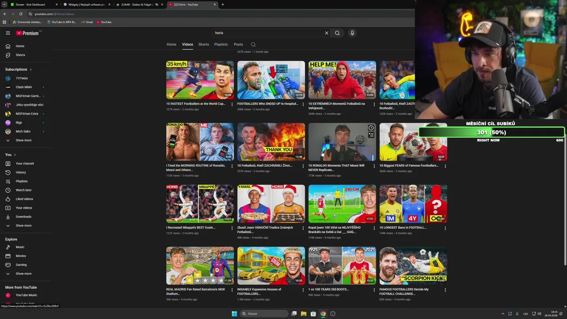Viewport: 567px width, 319px height.
Task: Expand Show more under You section
Action: click(23, 226)
